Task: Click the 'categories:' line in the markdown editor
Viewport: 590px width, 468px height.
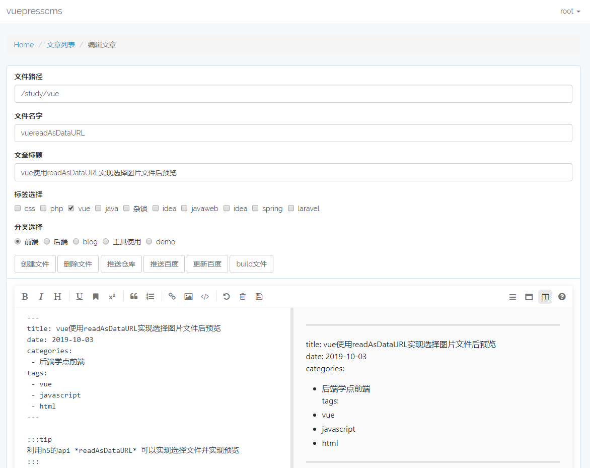Action: (x=49, y=351)
